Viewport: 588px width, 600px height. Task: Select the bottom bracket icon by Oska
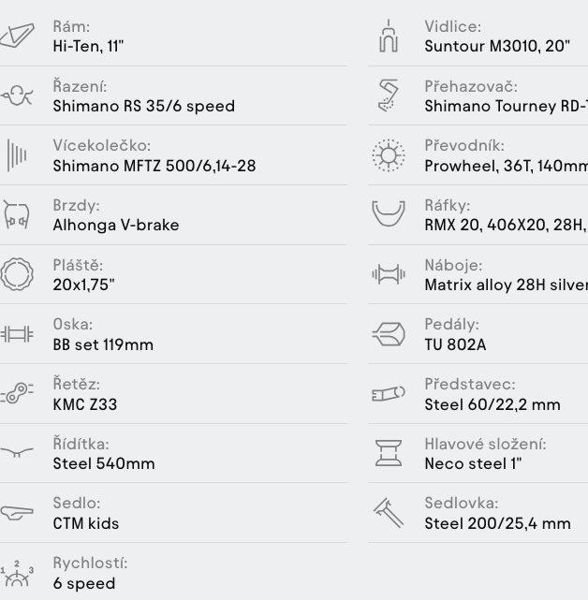pos(17,334)
